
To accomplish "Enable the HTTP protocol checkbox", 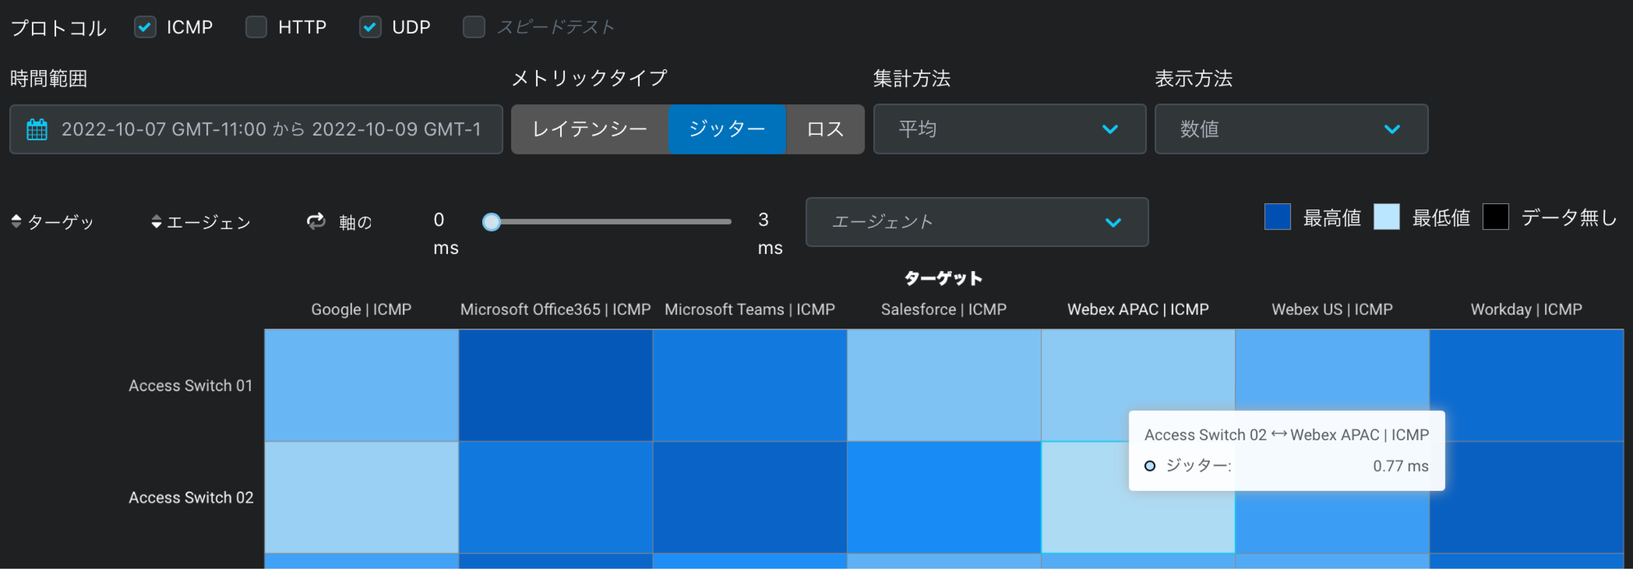I will [x=256, y=27].
